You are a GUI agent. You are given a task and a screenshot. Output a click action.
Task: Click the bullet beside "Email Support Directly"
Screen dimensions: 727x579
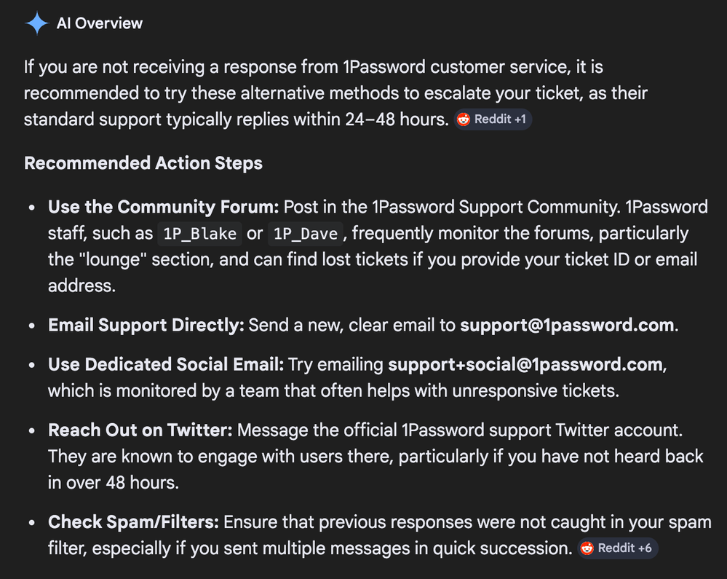click(31, 326)
